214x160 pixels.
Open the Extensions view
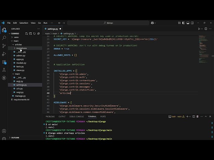click(4, 62)
